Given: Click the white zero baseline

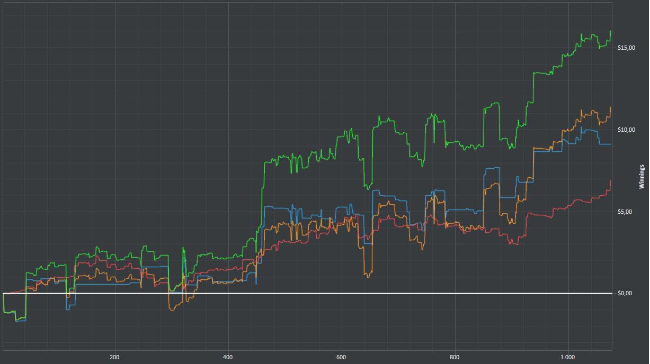Looking at the screenshot, I should click(x=318, y=293).
